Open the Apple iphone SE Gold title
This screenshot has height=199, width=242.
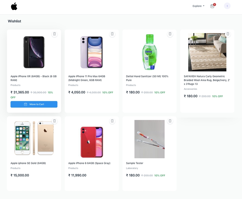click(x=28, y=163)
